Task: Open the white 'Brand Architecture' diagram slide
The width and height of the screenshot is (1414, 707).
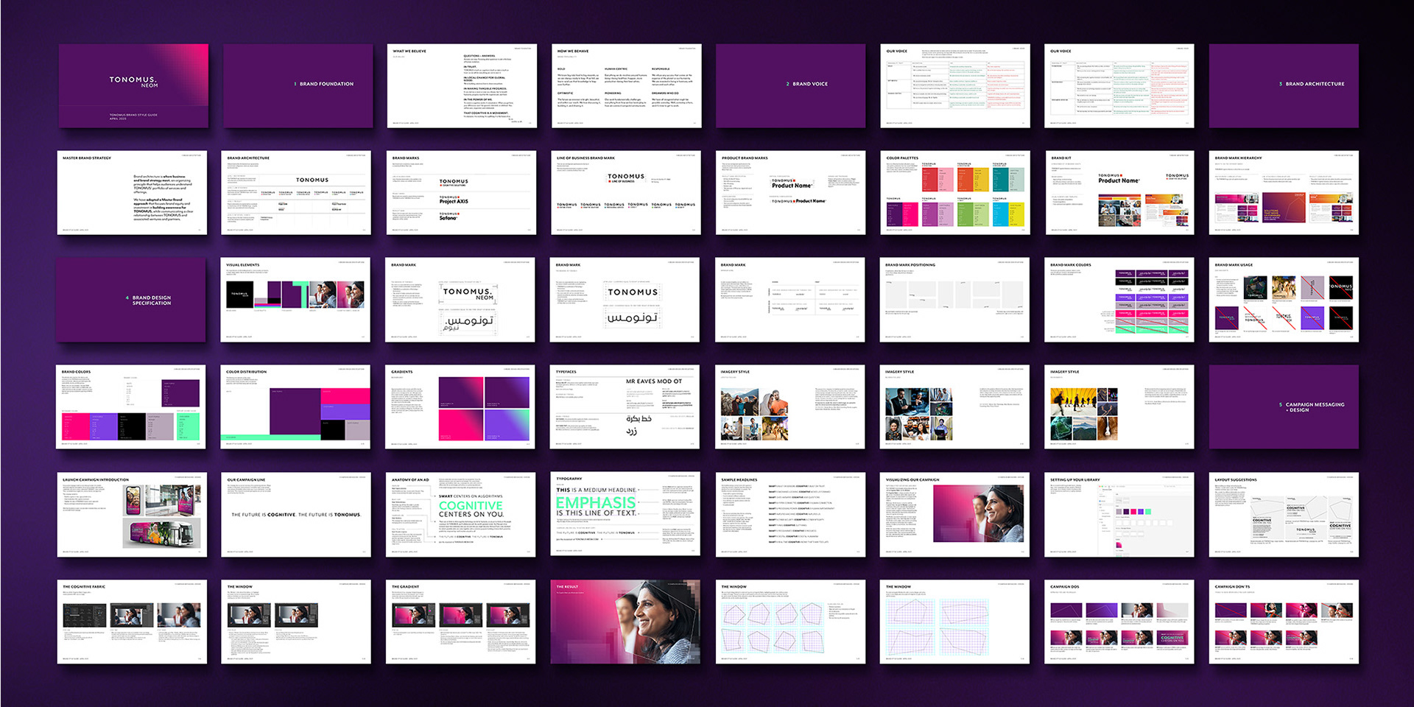Action: pos(296,193)
